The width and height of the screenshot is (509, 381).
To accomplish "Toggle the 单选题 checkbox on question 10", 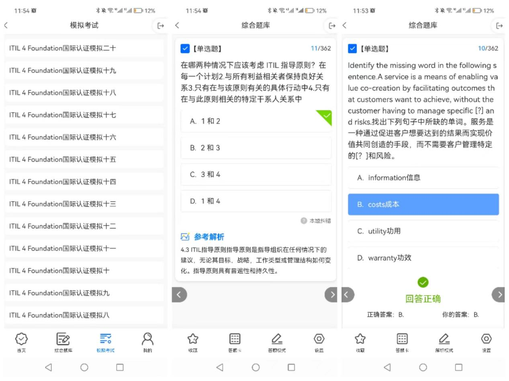I will tap(352, 49).
